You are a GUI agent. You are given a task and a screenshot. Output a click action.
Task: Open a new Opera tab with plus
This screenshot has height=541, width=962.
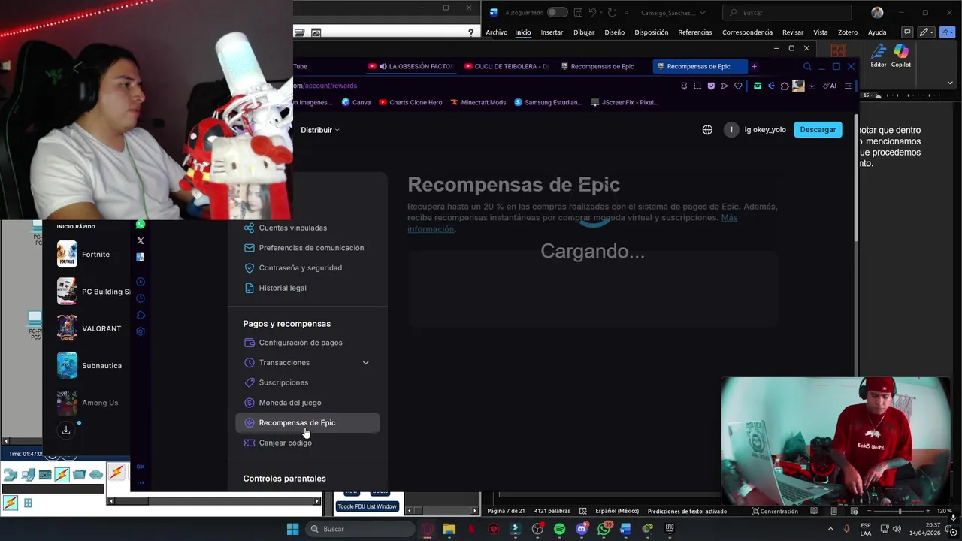754,66
